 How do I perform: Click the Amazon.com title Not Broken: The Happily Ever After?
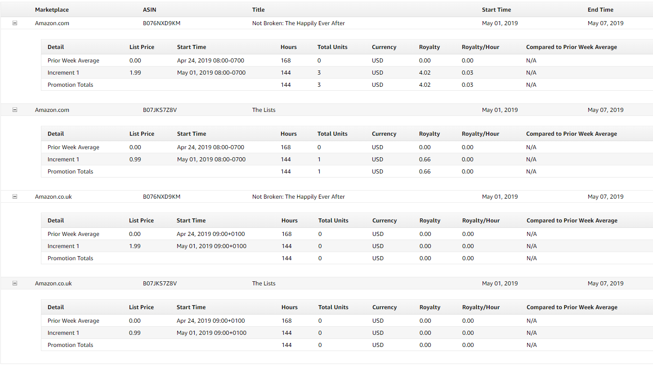point(298,23)
